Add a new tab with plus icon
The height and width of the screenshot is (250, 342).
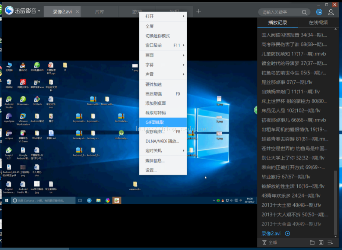click(199, 11)
